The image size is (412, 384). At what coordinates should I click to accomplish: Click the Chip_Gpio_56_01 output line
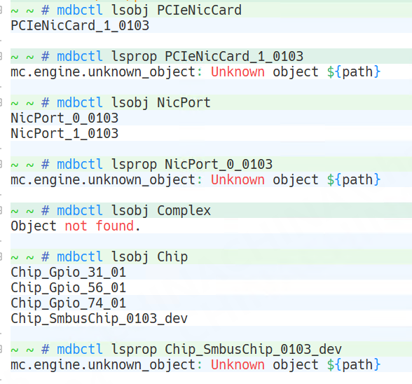(x=69, y=288)
